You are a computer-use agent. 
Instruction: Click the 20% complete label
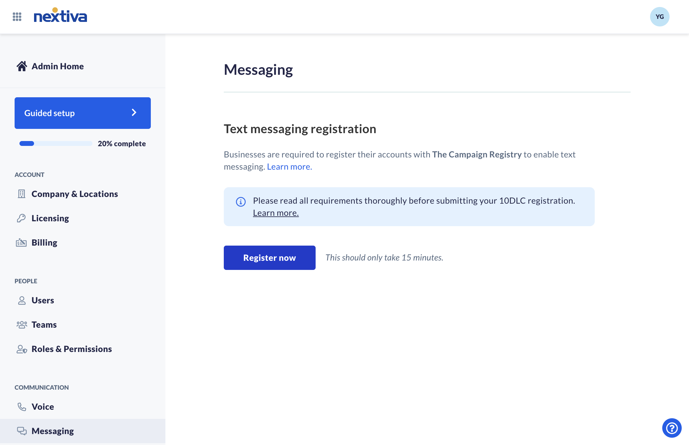point(122,143)
